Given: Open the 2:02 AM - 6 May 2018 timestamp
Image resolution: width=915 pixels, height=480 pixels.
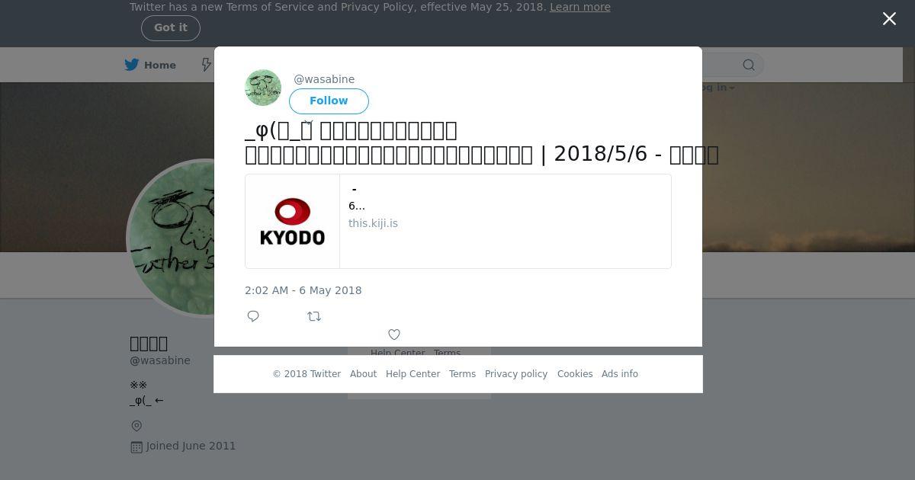Looking at the screenshot, I should tap(303, 290).
